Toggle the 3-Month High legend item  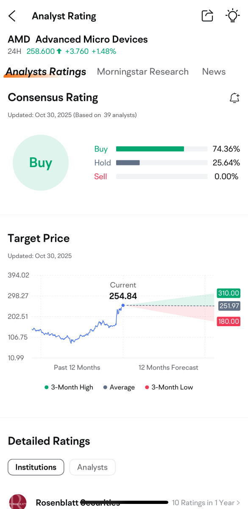point(69,387)
